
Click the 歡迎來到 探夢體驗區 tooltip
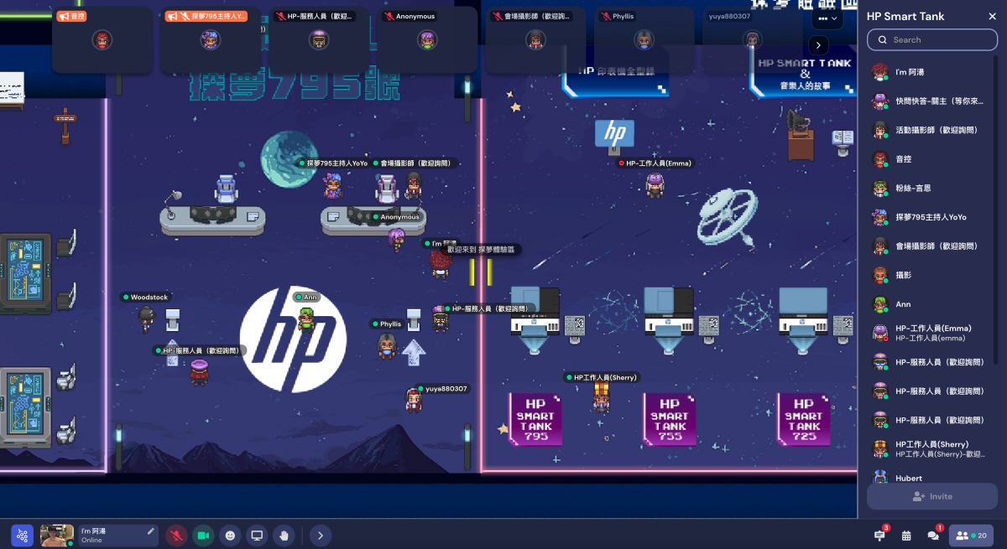(x=482, y=250)
